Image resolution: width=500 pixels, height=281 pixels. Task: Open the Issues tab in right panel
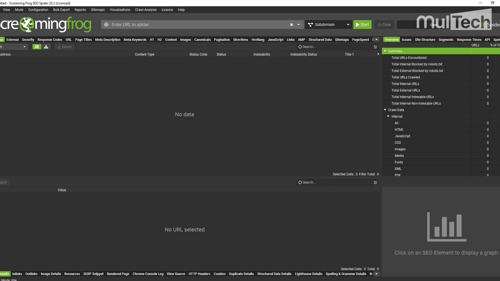pos(406,40)
